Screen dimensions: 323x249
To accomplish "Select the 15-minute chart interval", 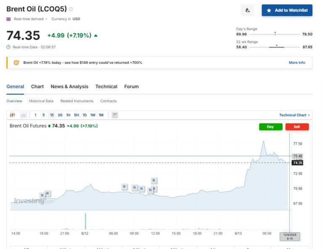I will [x=52, y=115].
